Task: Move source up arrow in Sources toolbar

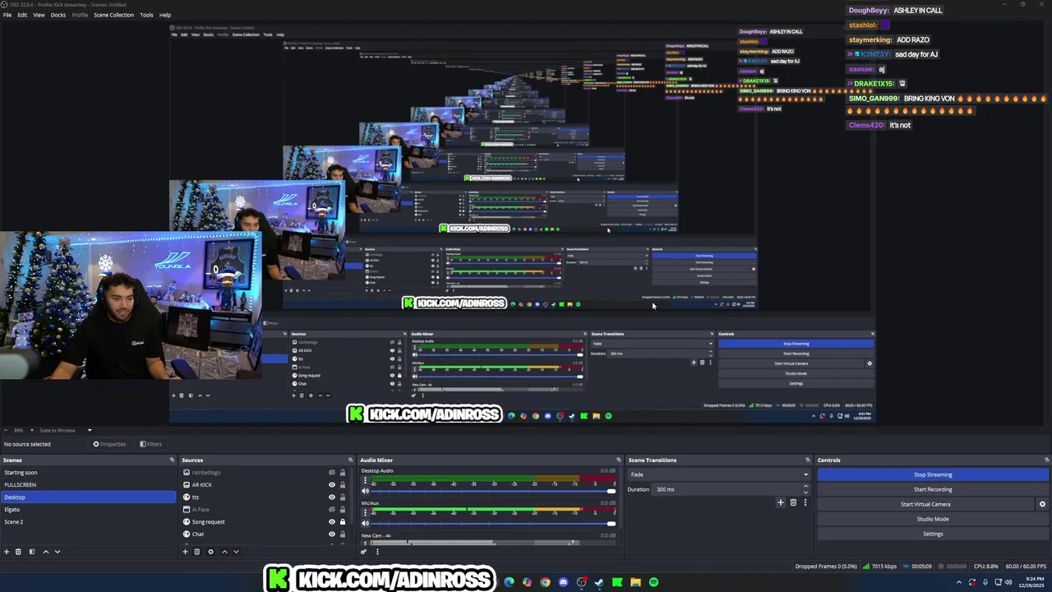Action: (224, 552)
